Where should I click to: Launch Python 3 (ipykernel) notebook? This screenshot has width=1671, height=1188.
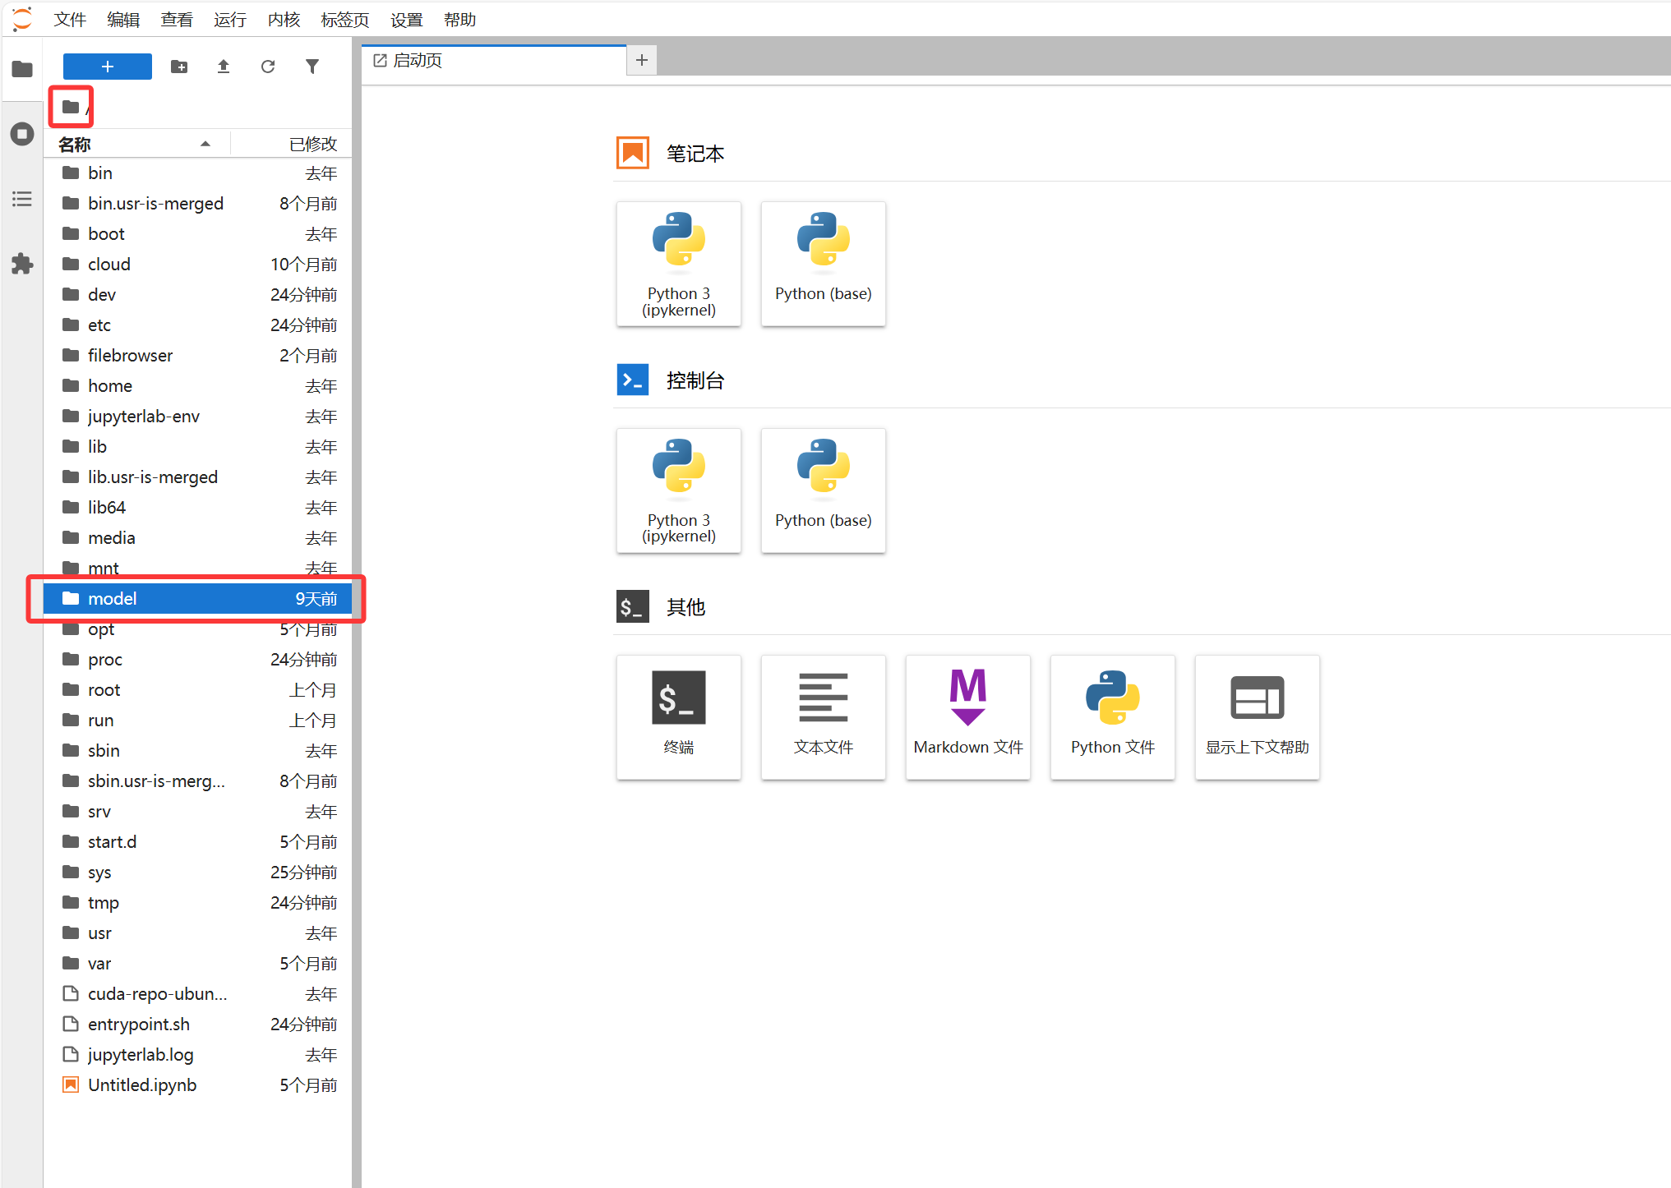(x=678, y=264)
